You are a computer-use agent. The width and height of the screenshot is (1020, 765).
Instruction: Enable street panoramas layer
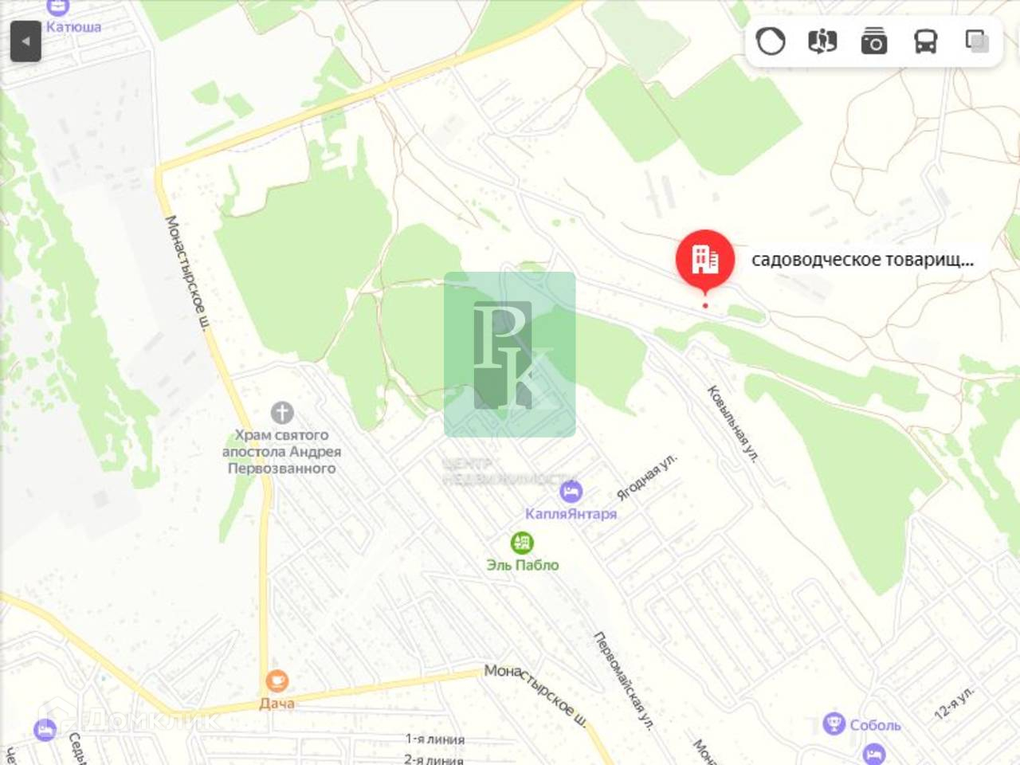(822, 41)
